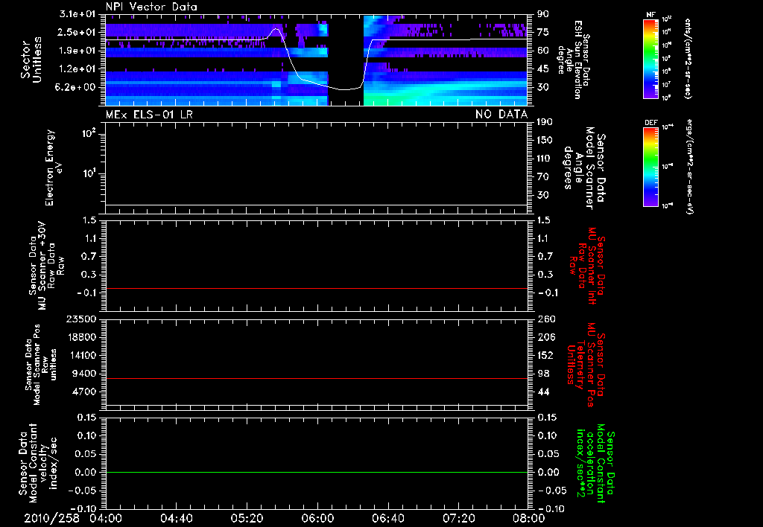
Task: Click the green 'Model Constant acceleration' label
Action: tap(594, 463)
